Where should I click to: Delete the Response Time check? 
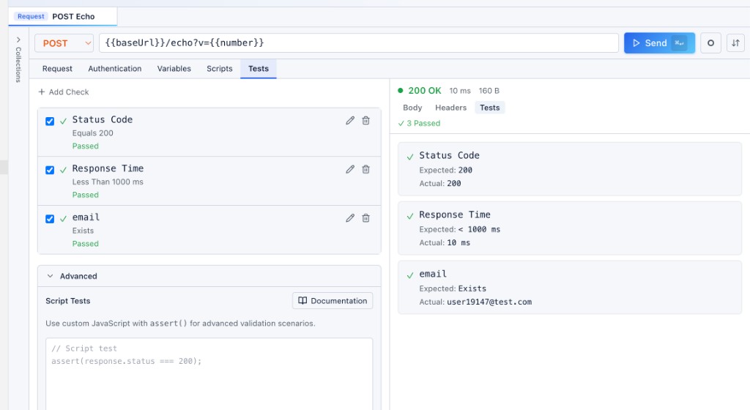click(x=366, y=169)
